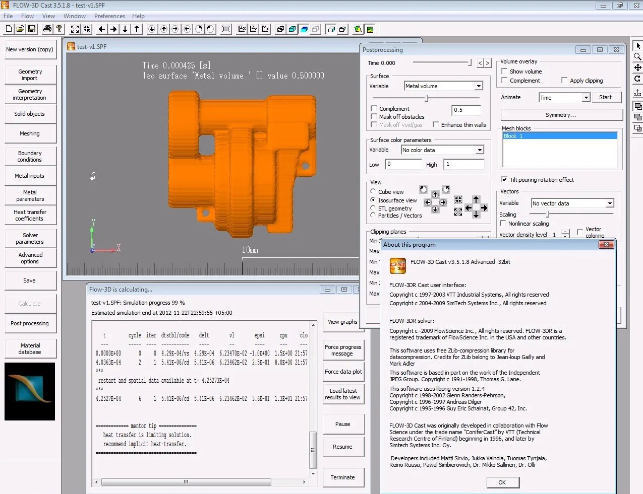Select Particles / Vectors radio button

[x=373, y=215]
